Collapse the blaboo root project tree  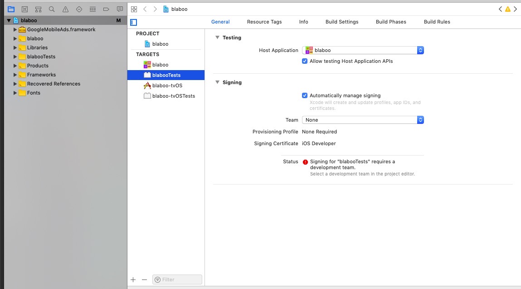9,20
